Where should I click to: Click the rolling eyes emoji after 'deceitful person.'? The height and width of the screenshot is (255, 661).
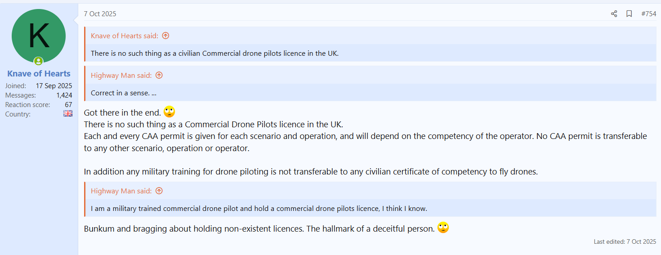point(443,228)
